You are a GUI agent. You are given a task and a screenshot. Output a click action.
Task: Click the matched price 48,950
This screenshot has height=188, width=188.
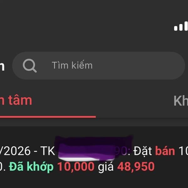pos(136,167)
